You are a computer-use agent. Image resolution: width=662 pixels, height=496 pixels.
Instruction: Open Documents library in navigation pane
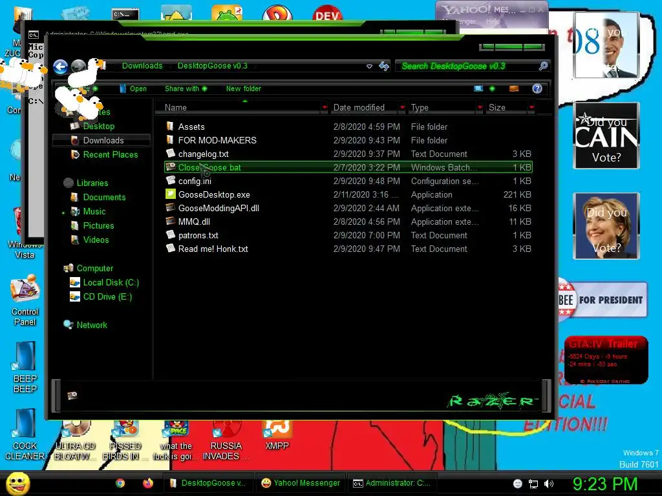104,198
